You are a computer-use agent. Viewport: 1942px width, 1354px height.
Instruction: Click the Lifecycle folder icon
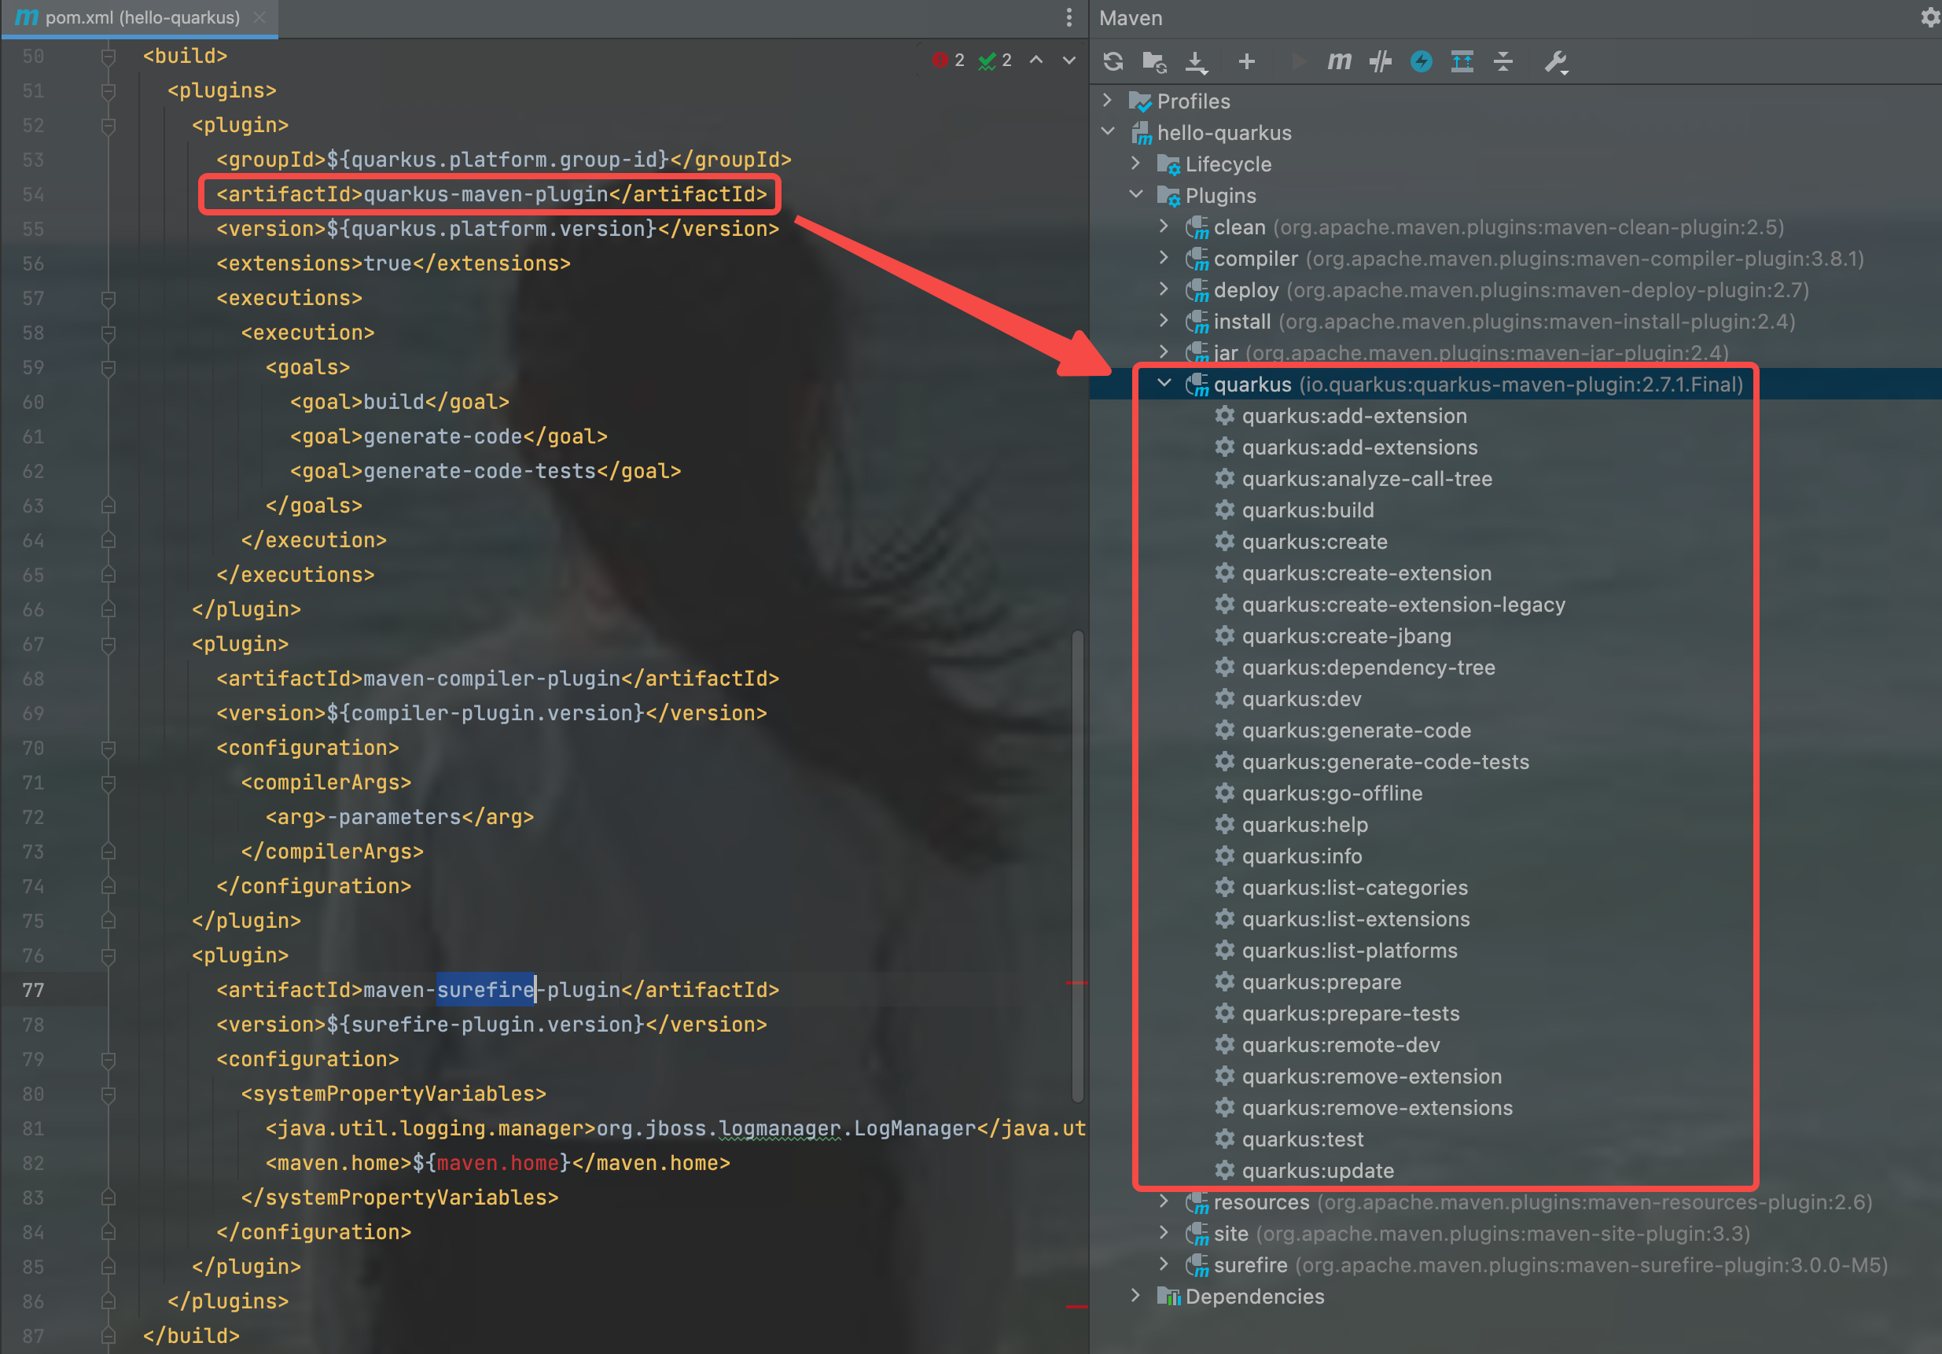[x=1168, y=164]
